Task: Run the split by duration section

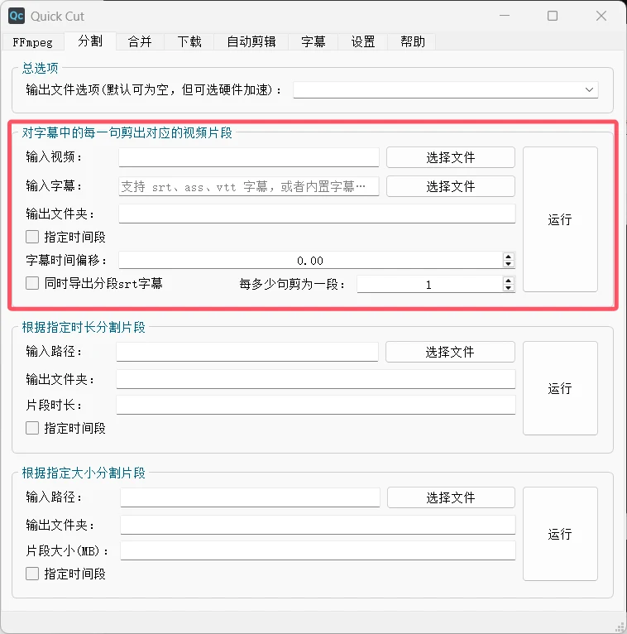Action: pos(560,388)
